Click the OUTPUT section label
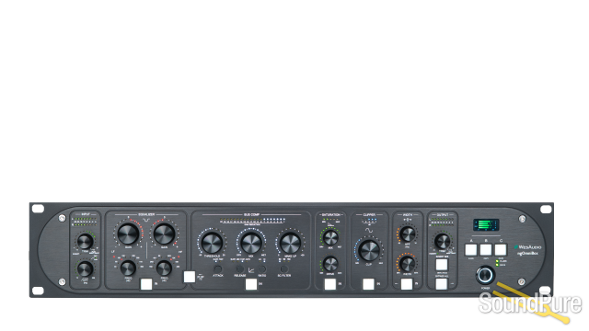This screenshot has height=331, width=589. click(442, 214)
